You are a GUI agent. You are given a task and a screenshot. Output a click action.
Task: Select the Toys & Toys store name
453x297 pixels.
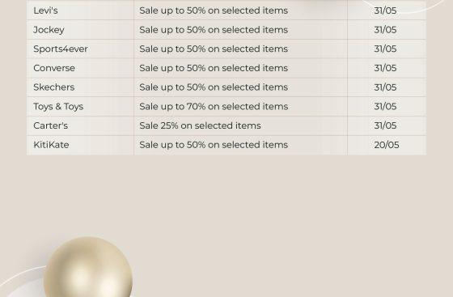pyautogui.click(x=58, y=107)
